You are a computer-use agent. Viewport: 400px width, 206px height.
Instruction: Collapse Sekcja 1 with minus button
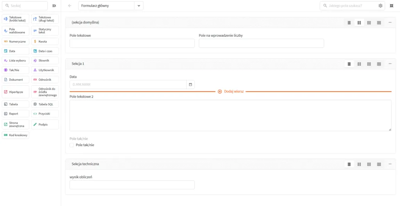[390, 64]
